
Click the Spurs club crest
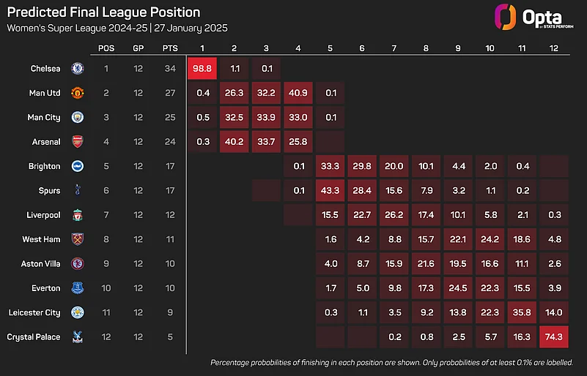[x=77, y=191]
